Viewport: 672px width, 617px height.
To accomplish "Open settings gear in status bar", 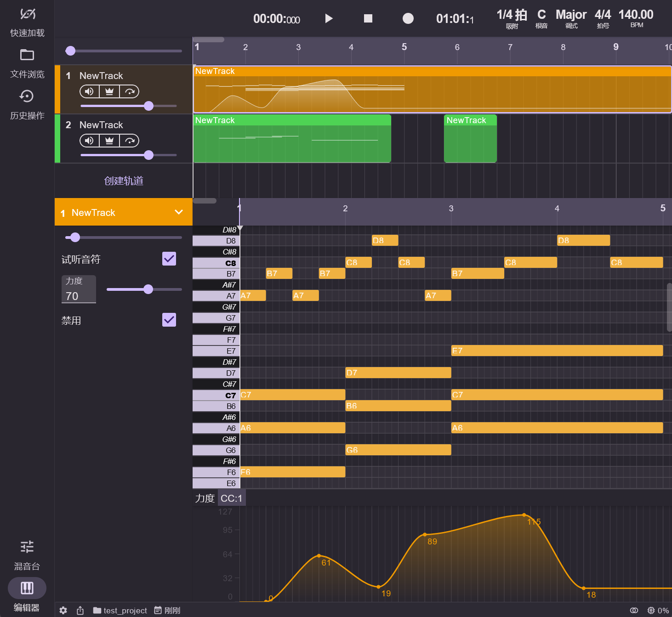I will coord(63,610).
